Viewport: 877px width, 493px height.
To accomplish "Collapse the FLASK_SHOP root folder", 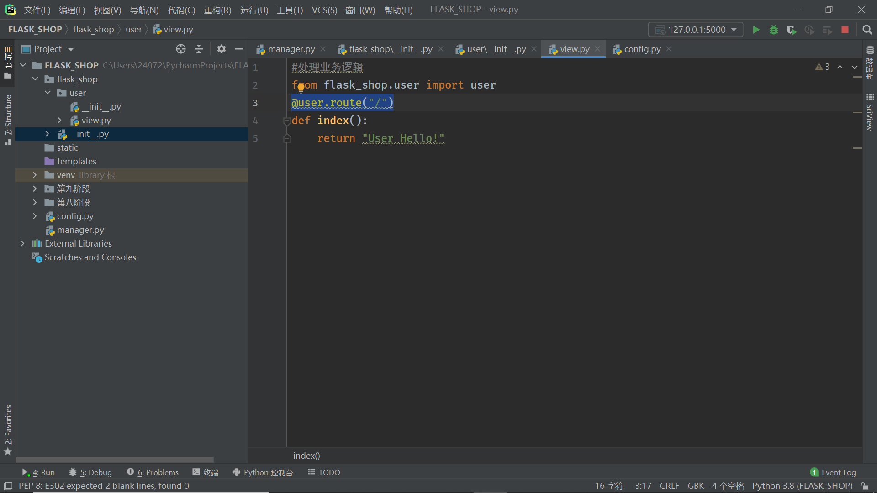I will tap(23, 65).
